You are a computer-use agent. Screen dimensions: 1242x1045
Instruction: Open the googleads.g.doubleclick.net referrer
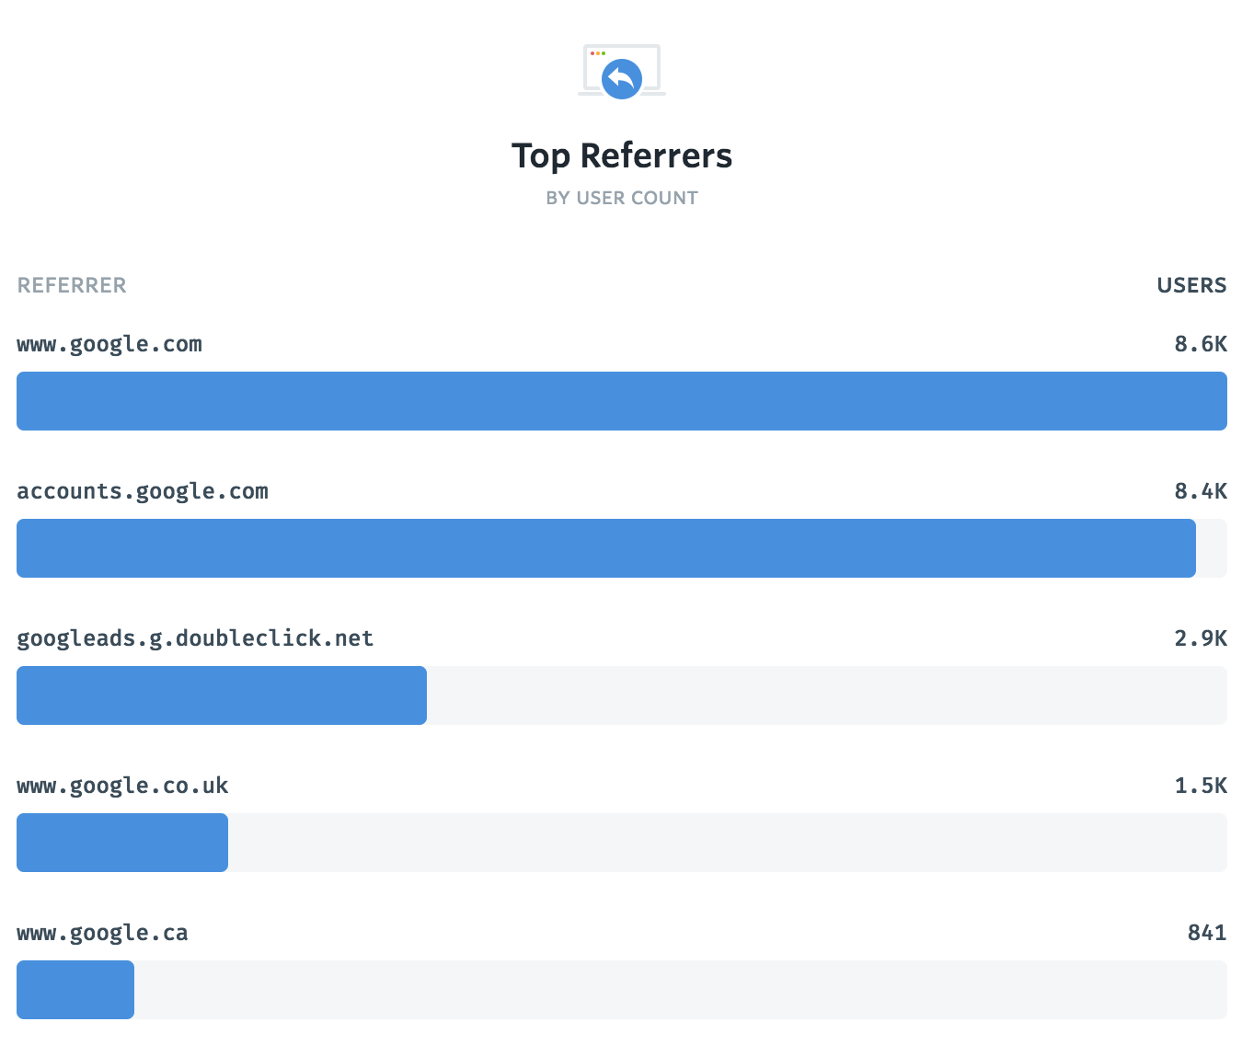tap(195, 638)
